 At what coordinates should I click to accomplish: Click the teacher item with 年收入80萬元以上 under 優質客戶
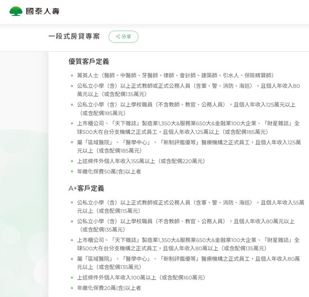pos(188,90)
